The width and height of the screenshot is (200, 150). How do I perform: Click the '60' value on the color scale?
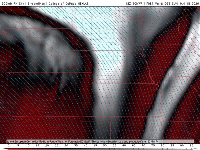124,145
